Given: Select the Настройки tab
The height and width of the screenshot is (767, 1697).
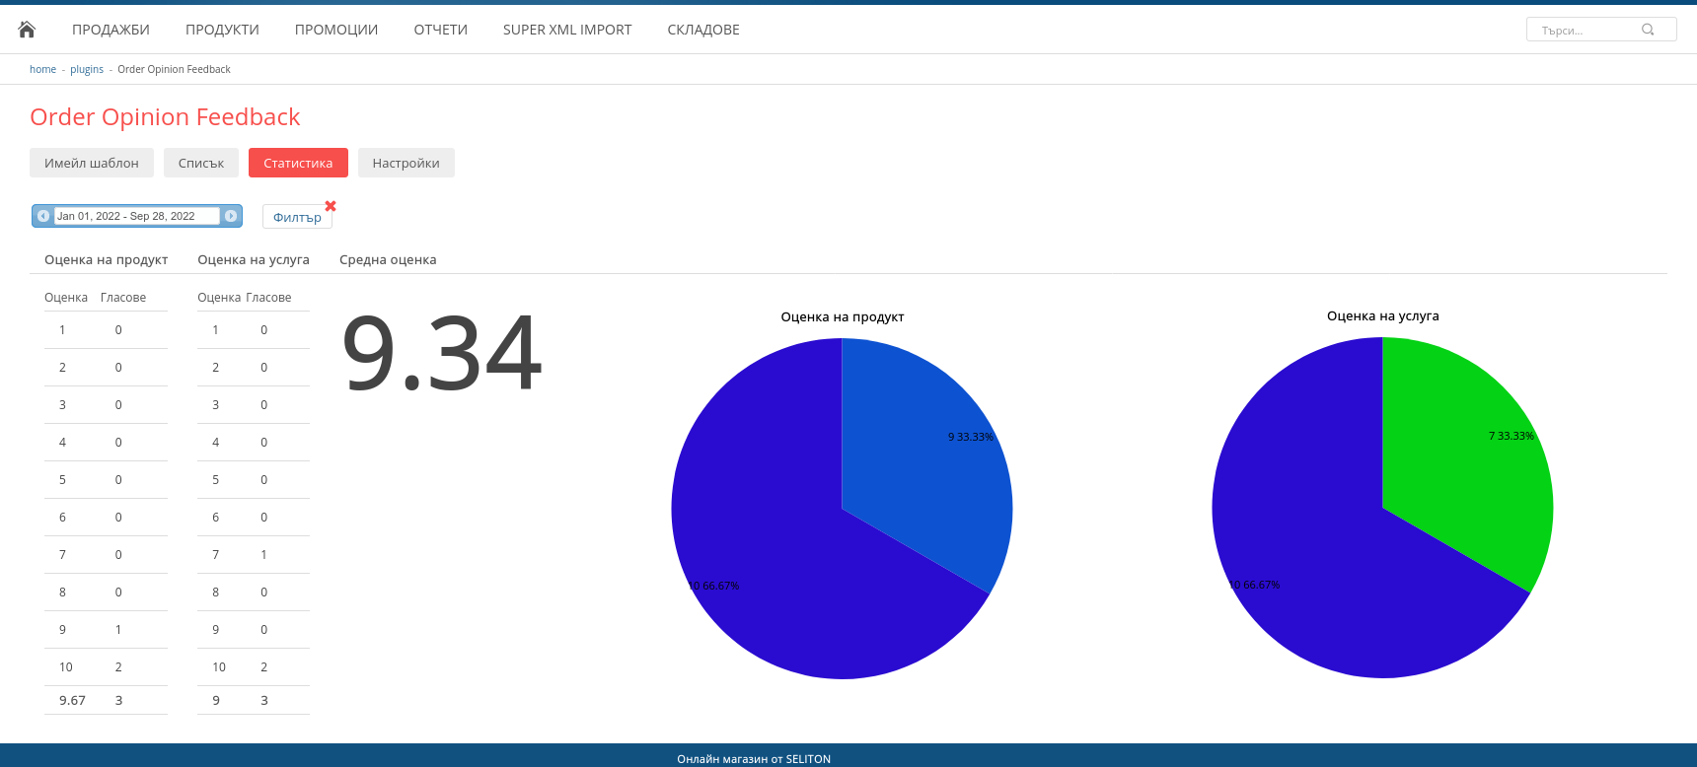Looking at the screenshot, I should (406, 163).
